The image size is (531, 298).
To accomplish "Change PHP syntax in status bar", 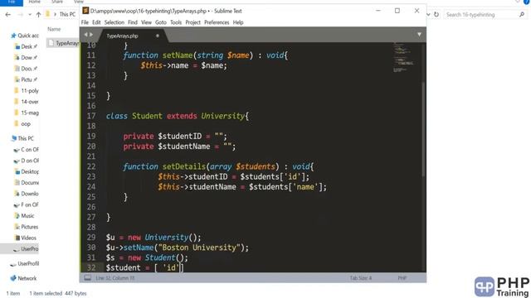I will click(x=402, y=278).
